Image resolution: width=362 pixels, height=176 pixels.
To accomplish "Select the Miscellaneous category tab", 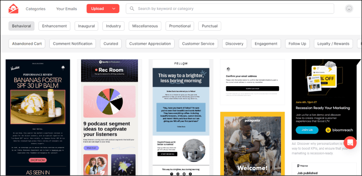I will (x=145, y=26).
